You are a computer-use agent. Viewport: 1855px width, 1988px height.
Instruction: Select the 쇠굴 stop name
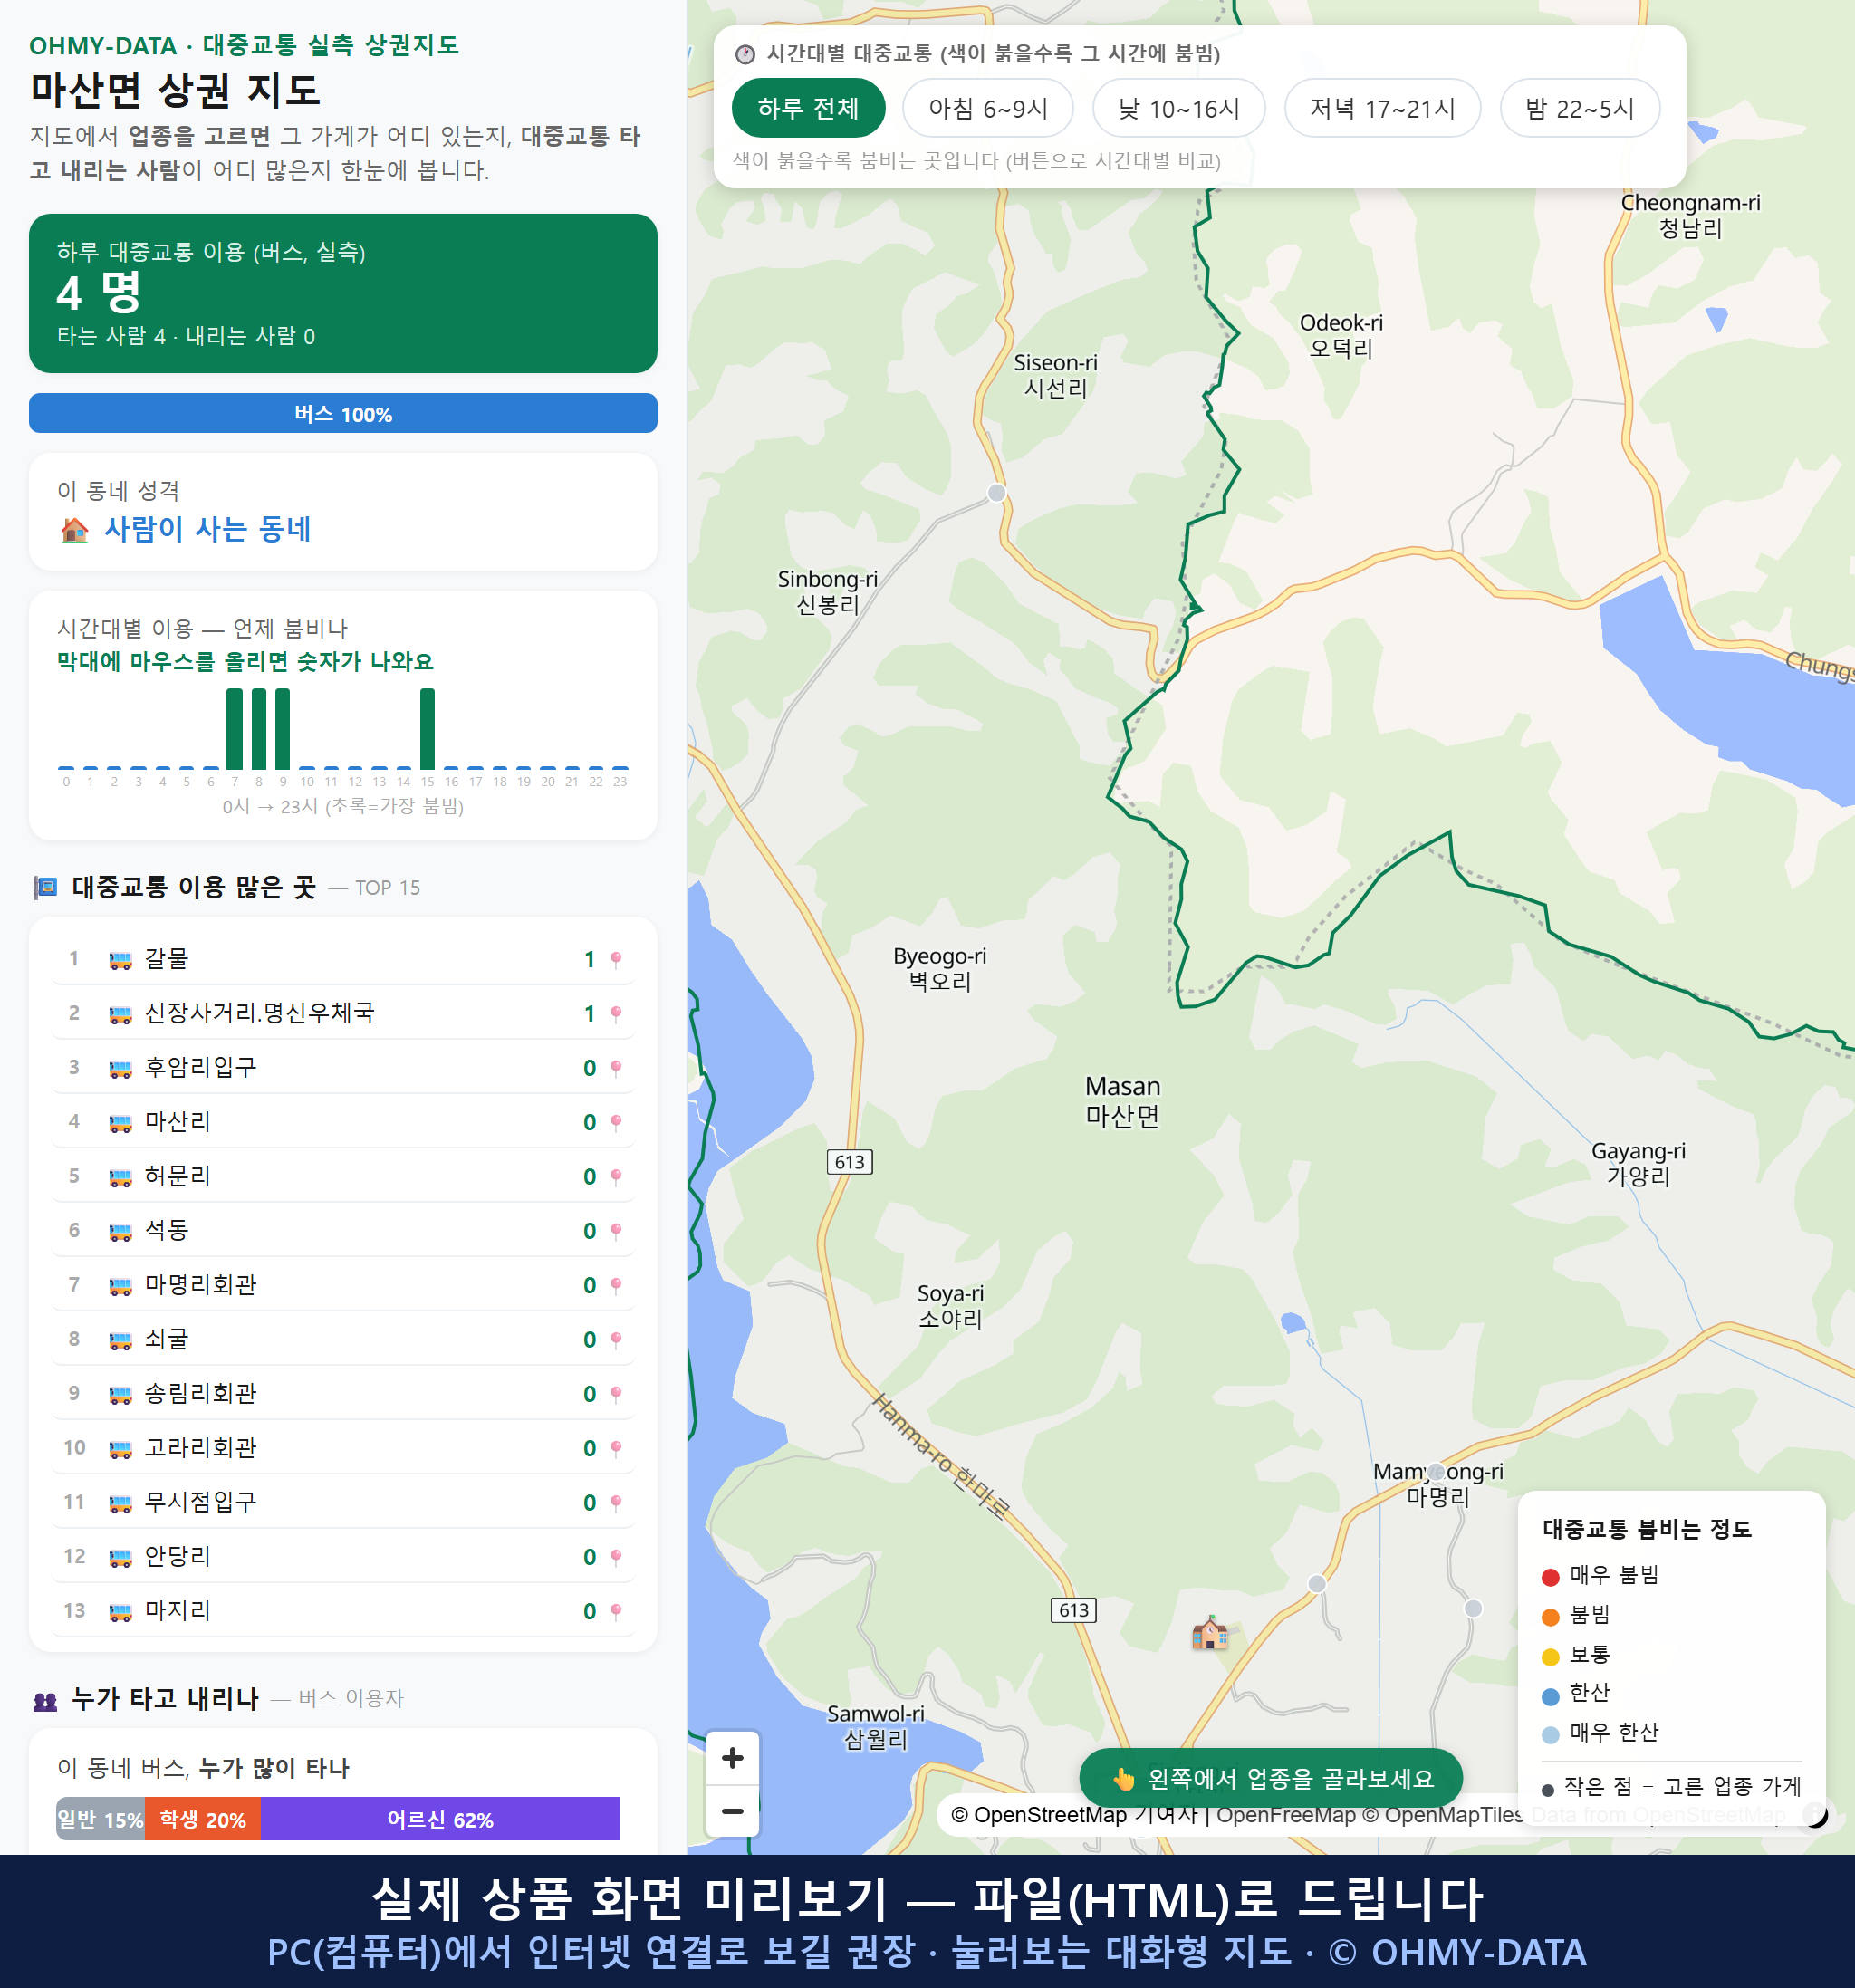tap(166, 1339)
